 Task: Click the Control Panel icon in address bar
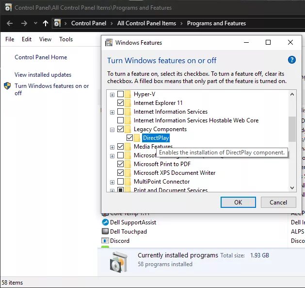(x=57, y=23)
